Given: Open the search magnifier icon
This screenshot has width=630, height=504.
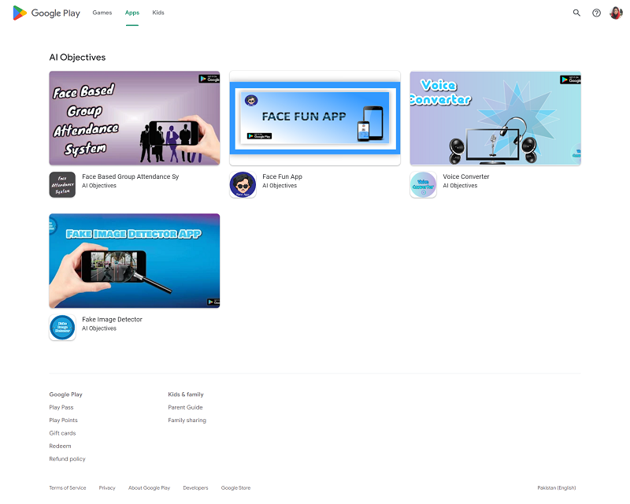Looking at the screenshot, I should tap(576, 13).
